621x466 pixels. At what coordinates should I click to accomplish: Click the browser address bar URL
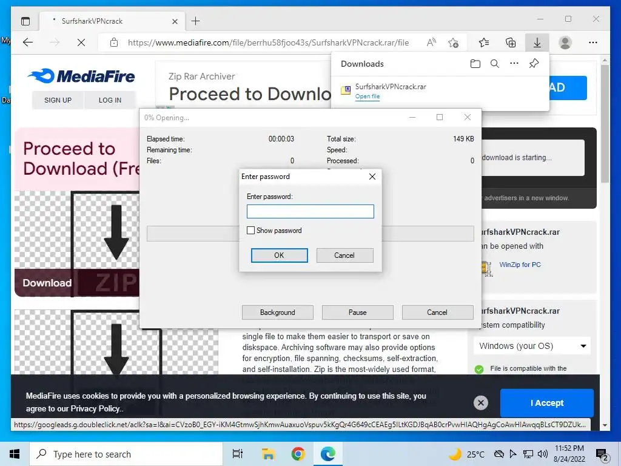point(268,42)
